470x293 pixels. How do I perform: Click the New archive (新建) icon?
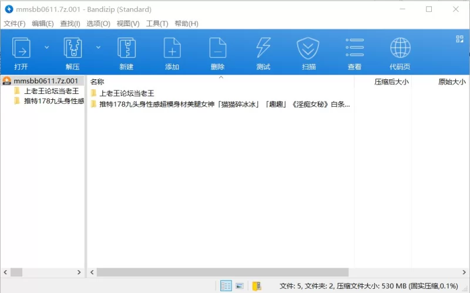(126, 48)
